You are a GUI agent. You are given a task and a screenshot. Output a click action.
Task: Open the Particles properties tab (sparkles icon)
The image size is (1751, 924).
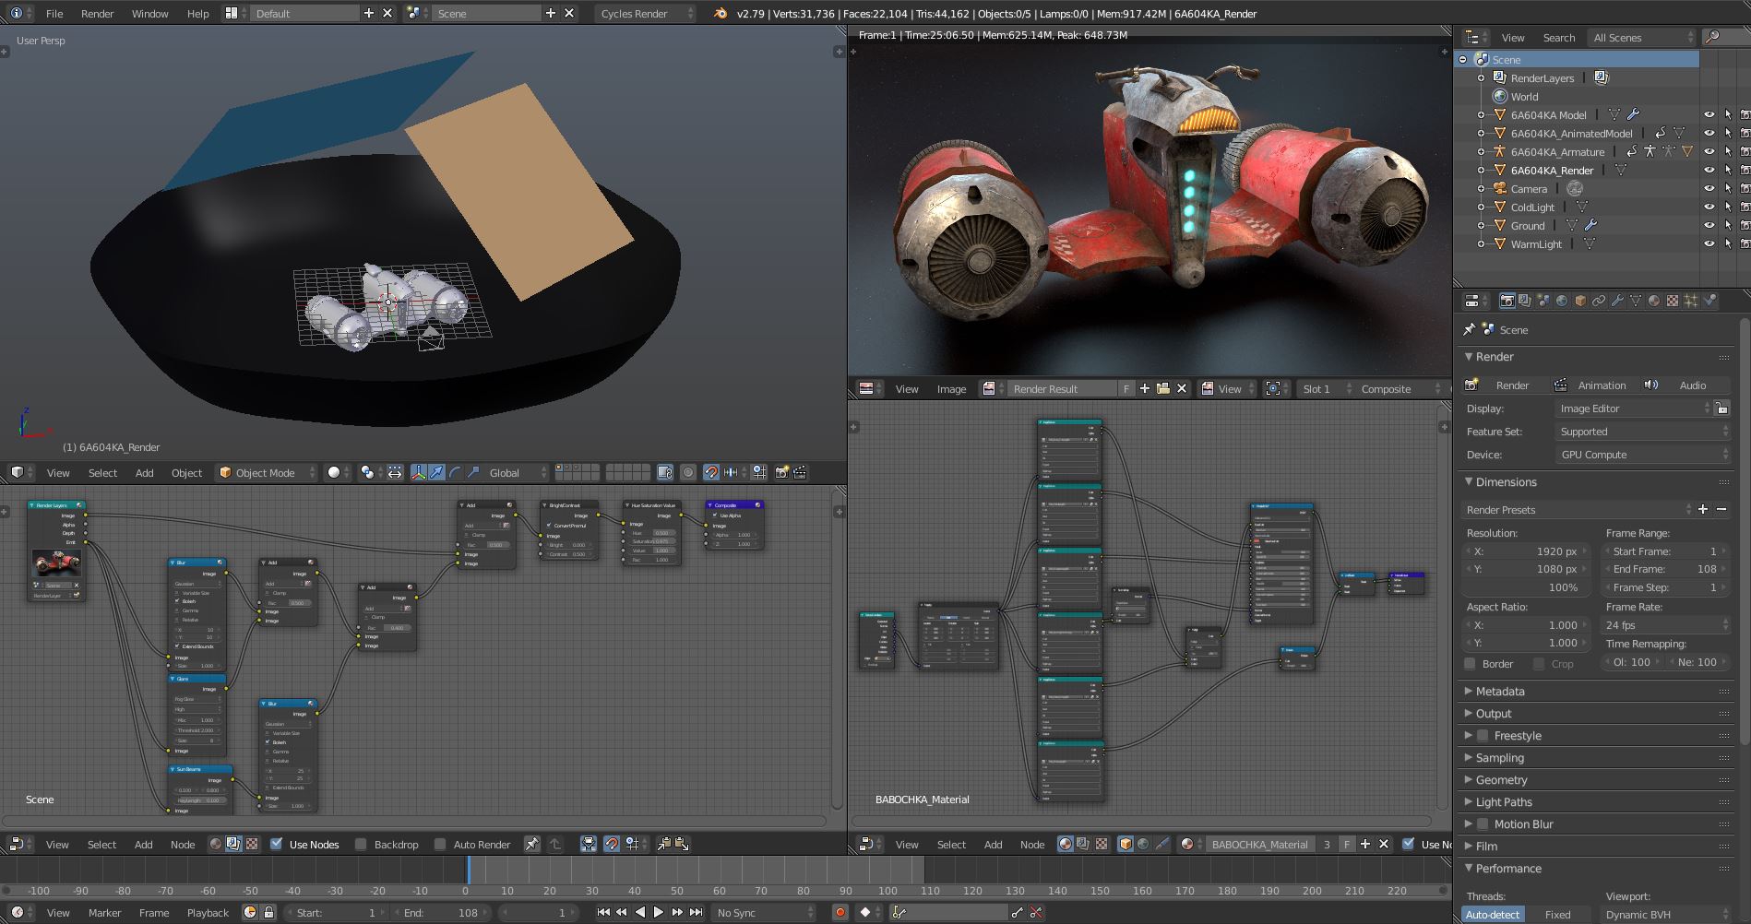(1690, 301)
